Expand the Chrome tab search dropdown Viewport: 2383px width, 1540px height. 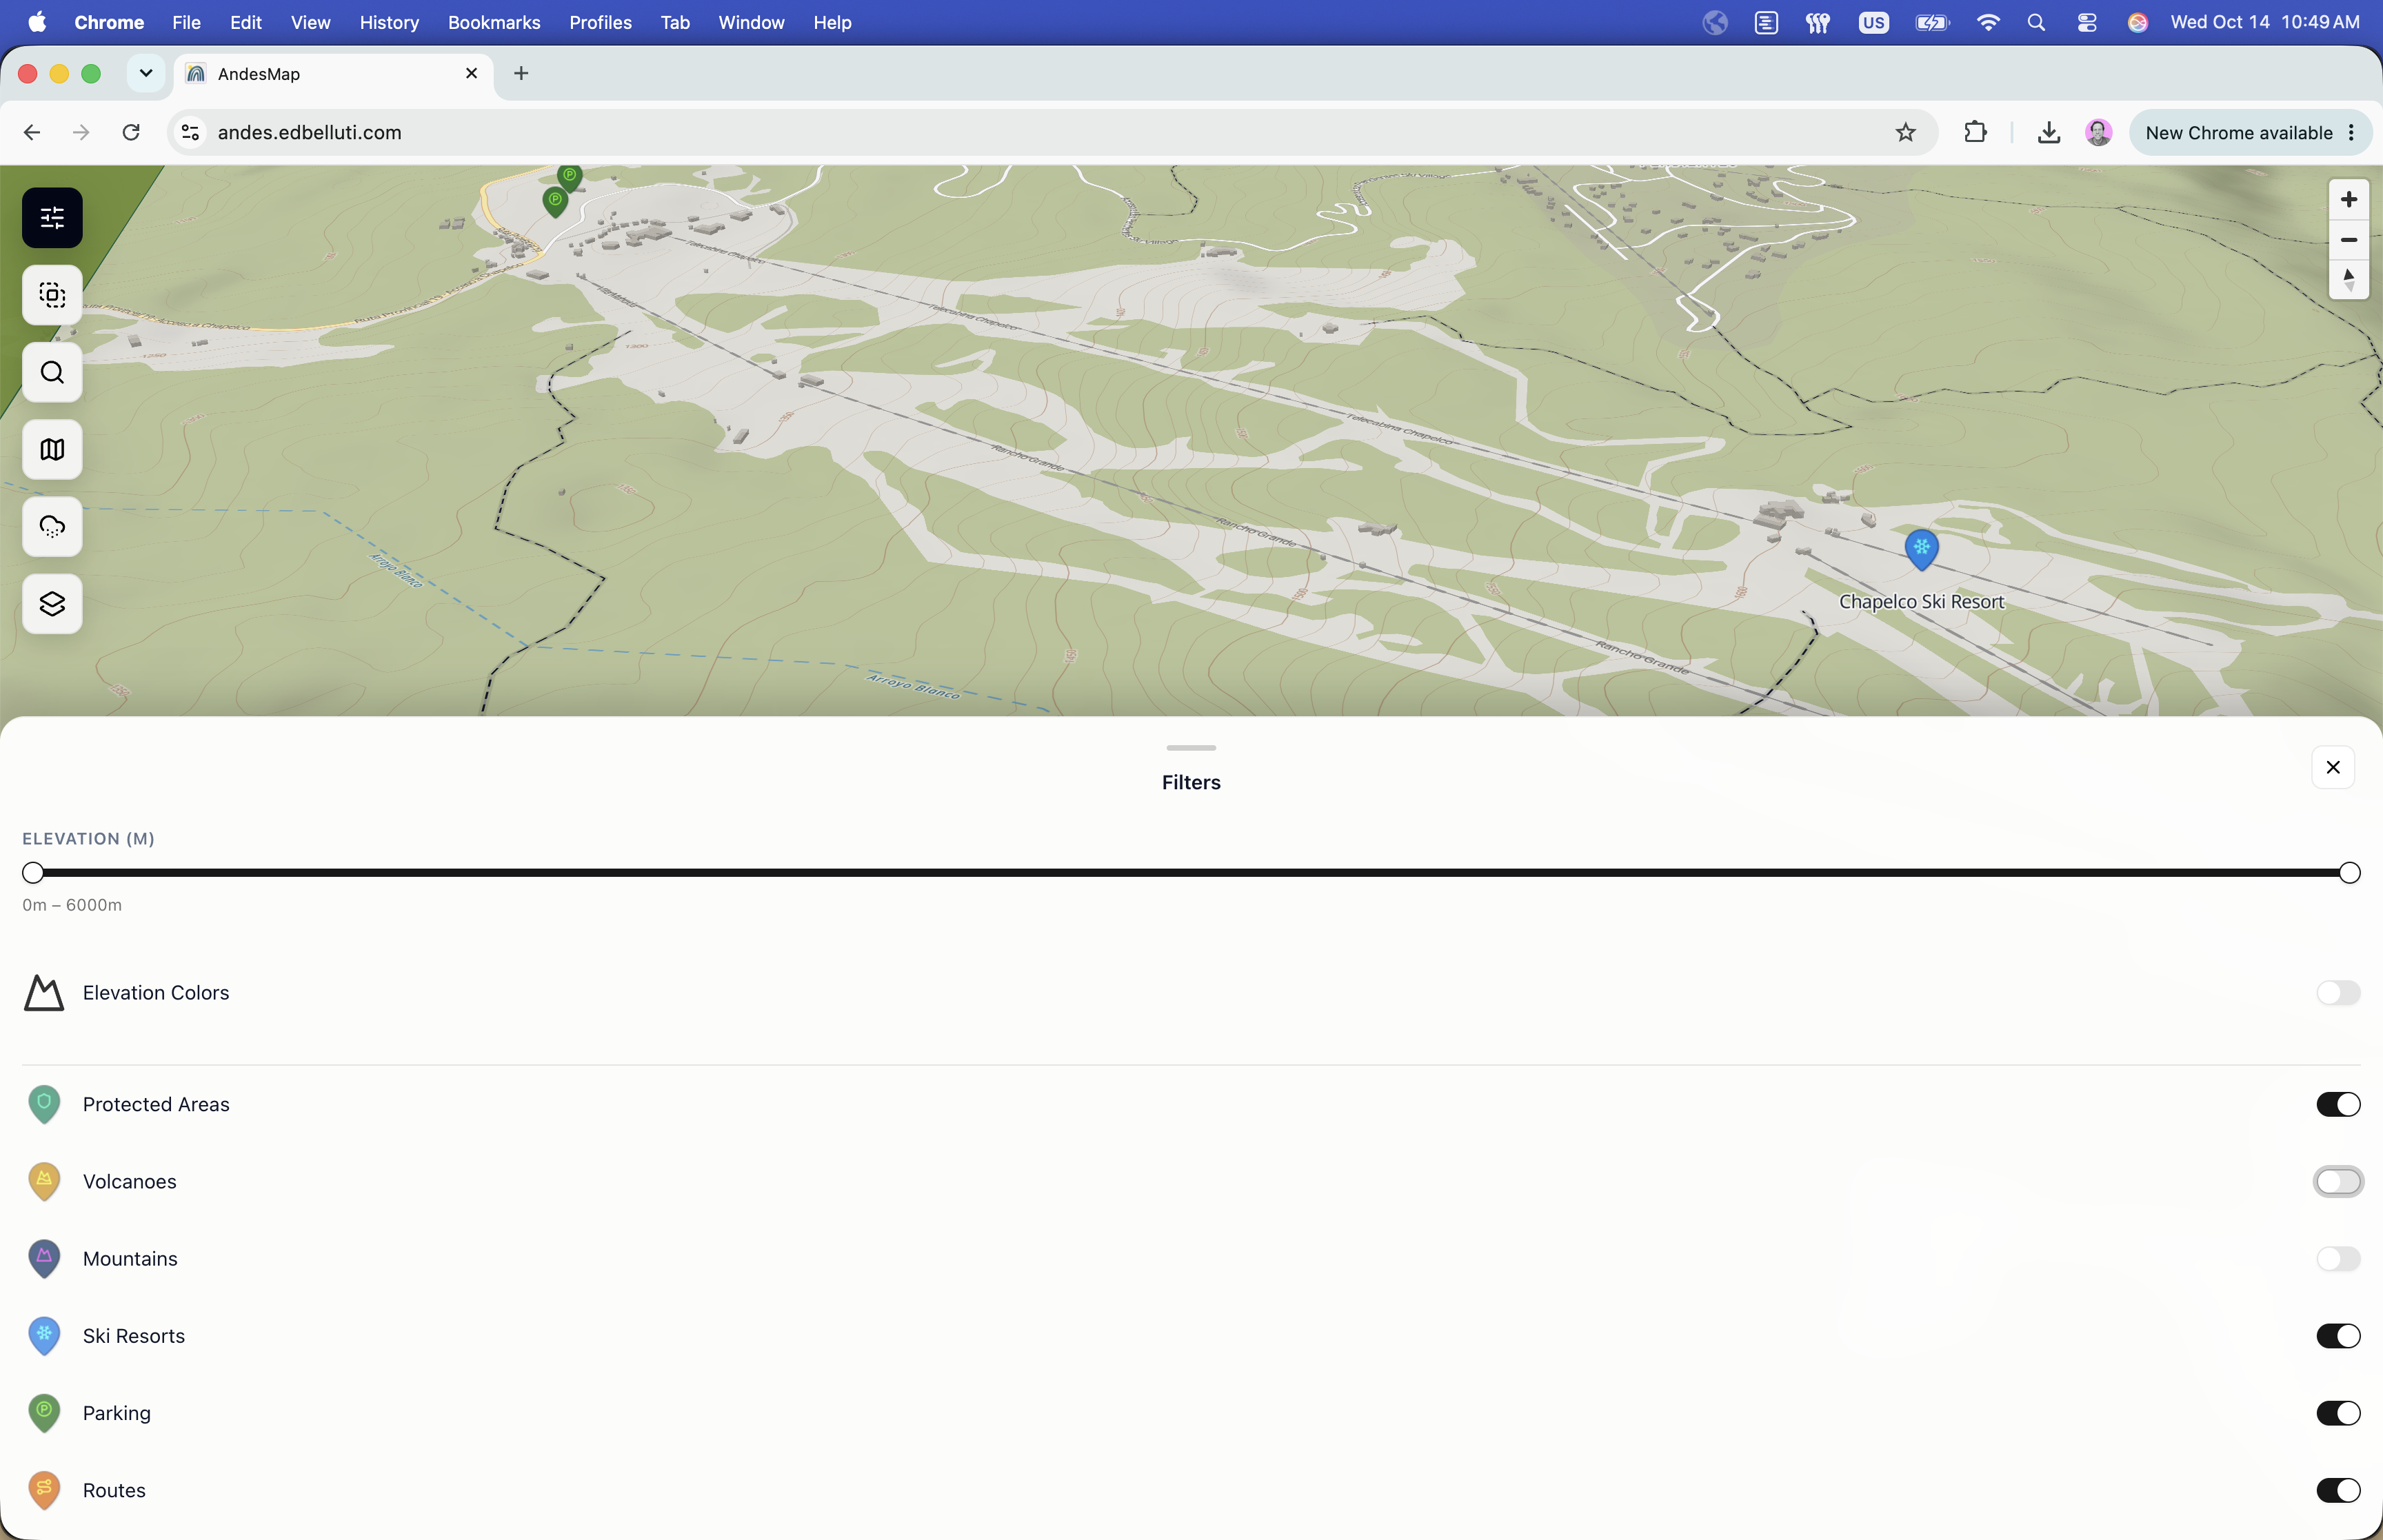[x=146, y=73]
